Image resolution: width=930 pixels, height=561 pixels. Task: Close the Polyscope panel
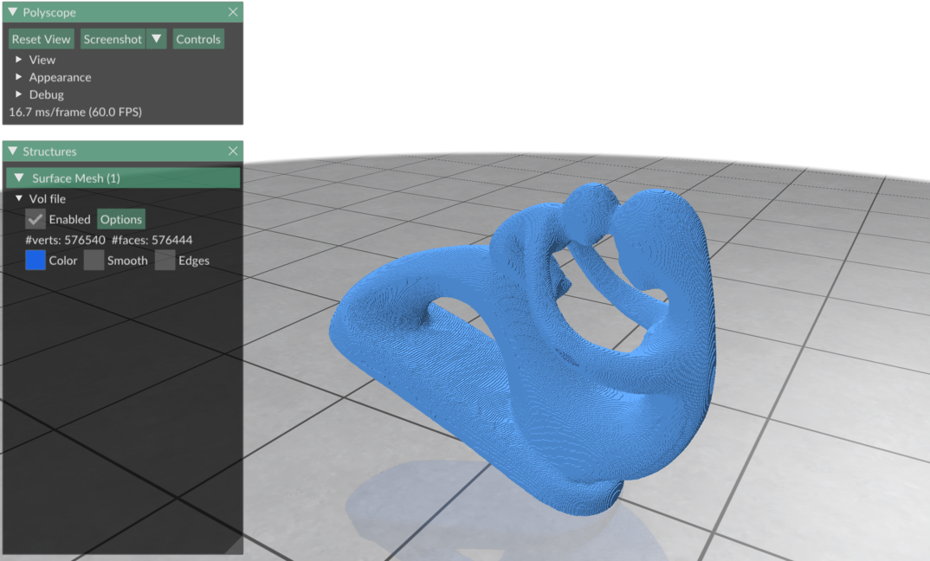coord(233,13)
